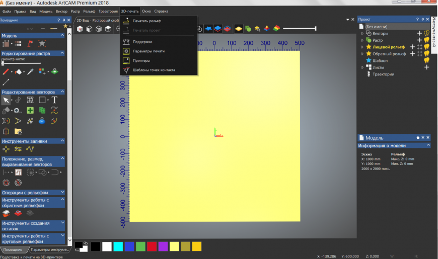The height and width of the screenshot is (259, 438).
Task: Click the Поддержки supports icon in the menu
Action: pyautogui.click(x=126, y=42)
